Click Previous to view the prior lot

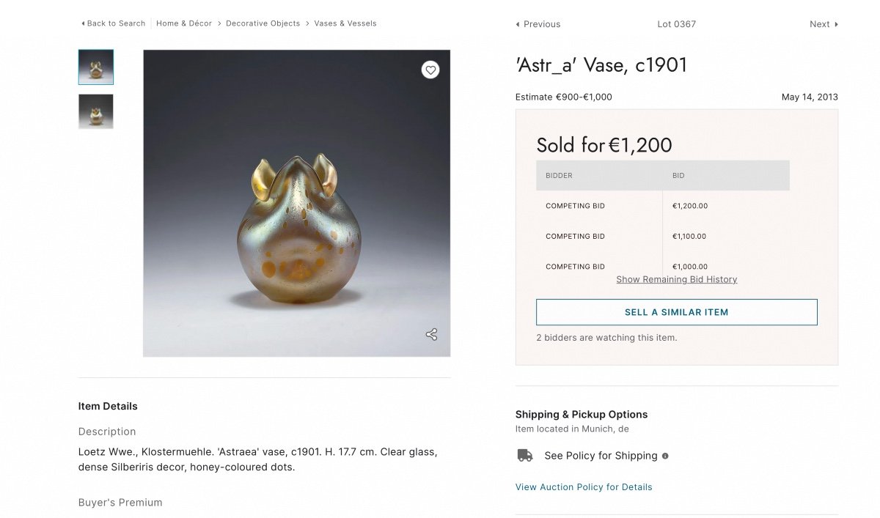pos(541,23)
